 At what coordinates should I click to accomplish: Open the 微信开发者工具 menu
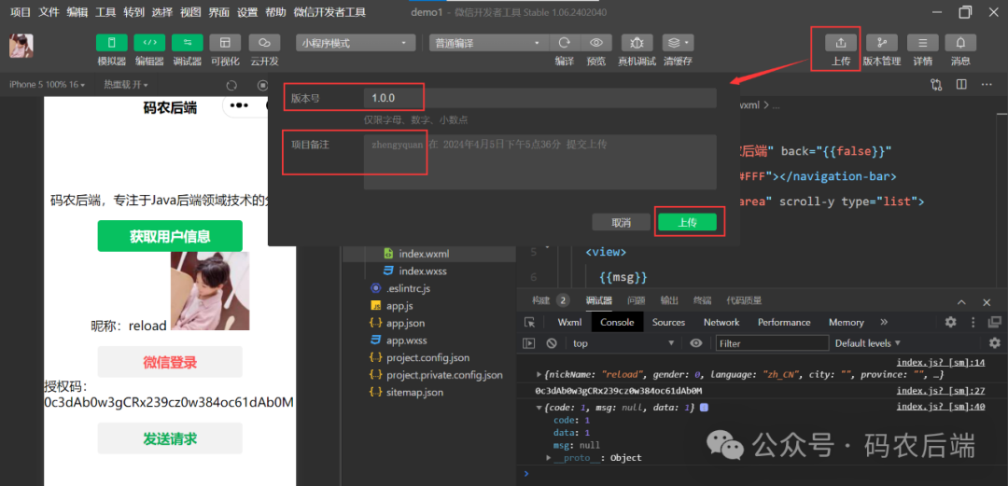click(329, 12)
